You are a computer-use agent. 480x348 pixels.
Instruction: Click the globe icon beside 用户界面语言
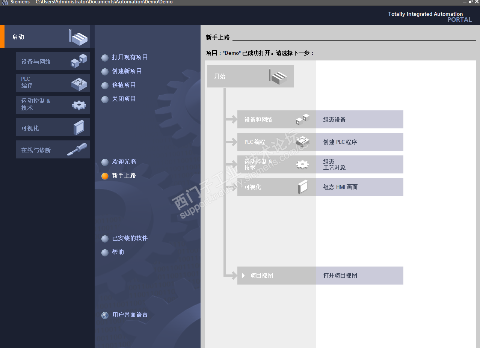[x=105, y=315]
